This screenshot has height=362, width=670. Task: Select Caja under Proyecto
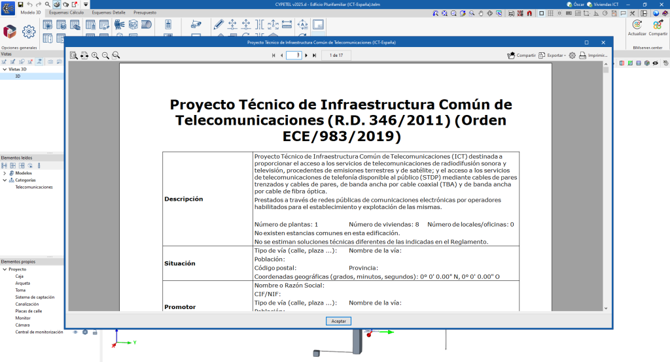pos(19,276)
